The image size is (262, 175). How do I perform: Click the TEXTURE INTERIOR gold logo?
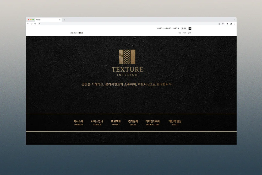127,61
